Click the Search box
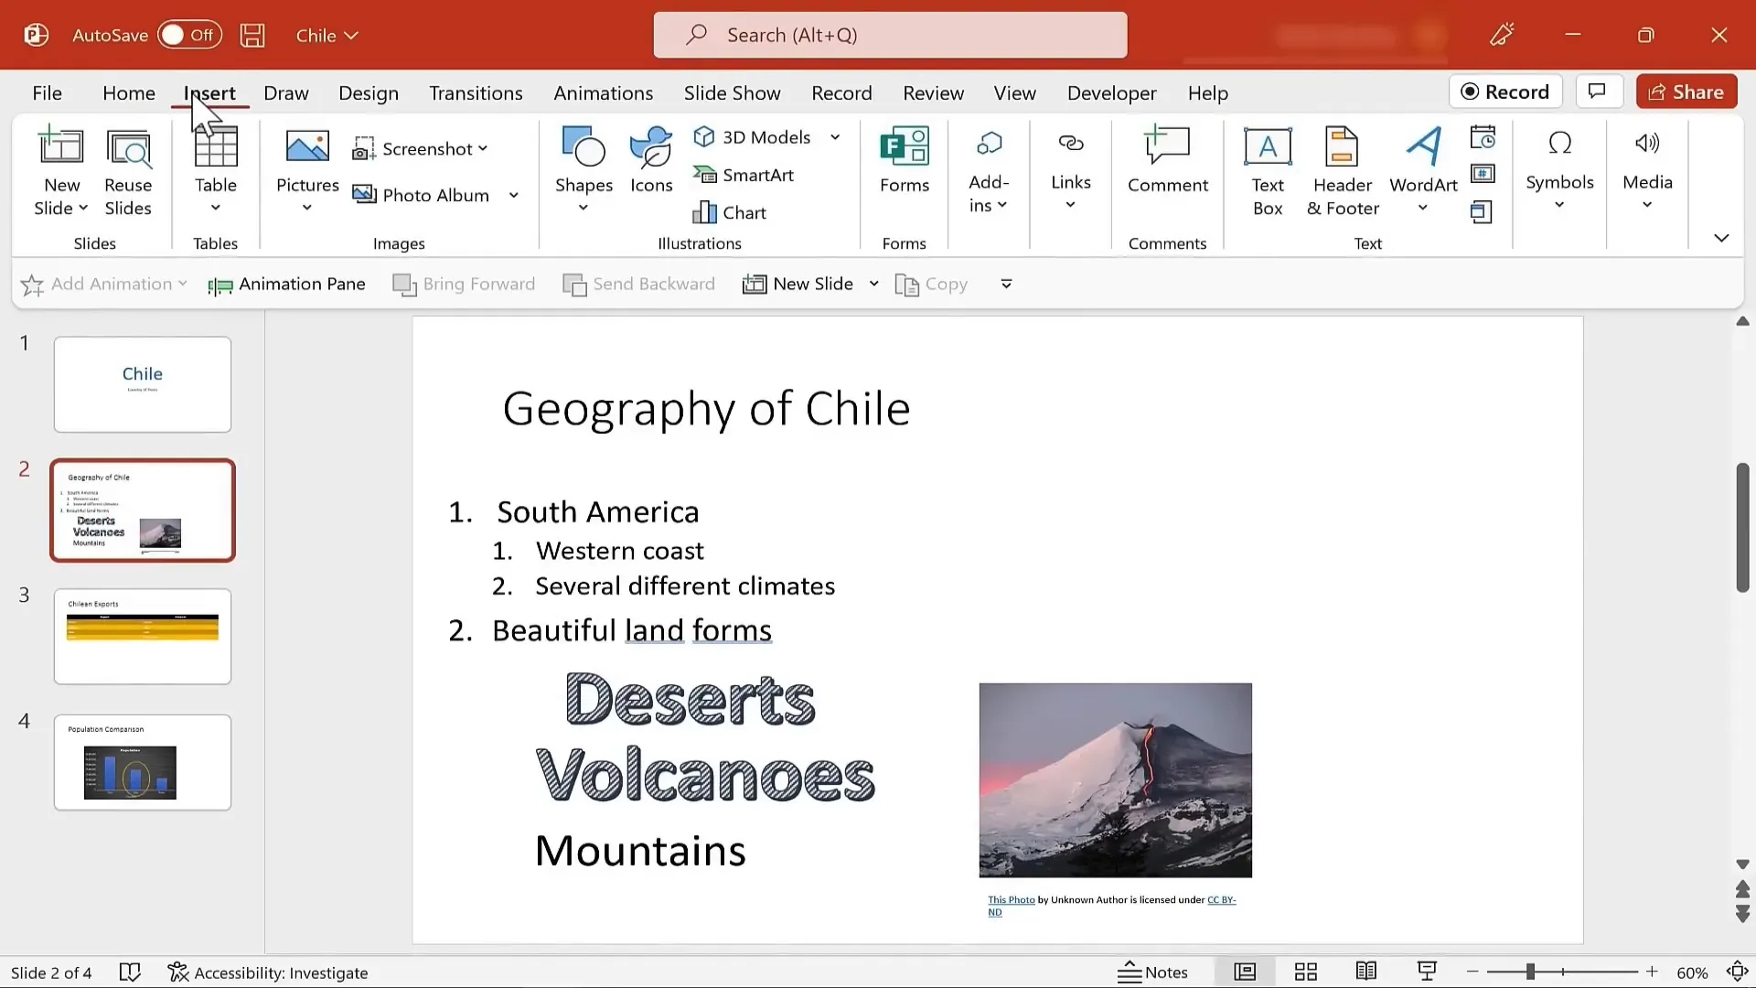This screenshot has width=1756, height=988. pyautogui.click(x=890, y=35)
